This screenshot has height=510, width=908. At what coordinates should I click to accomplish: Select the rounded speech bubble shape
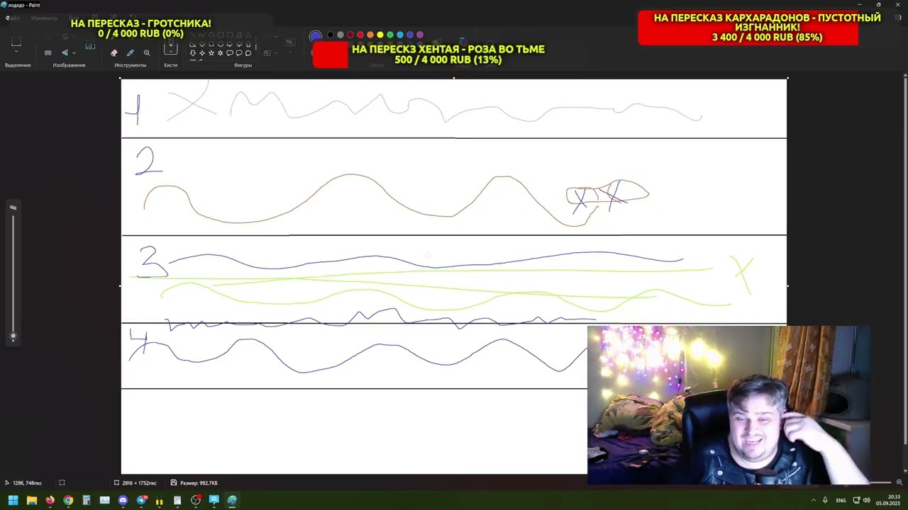tap(230, 52)
